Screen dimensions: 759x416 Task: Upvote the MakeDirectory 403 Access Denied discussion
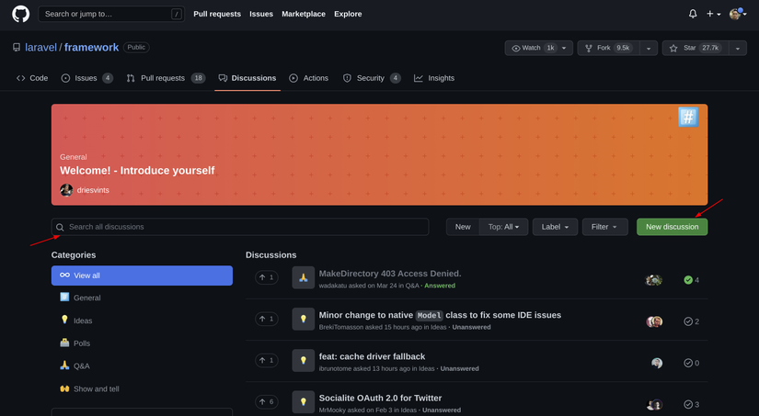267,277
